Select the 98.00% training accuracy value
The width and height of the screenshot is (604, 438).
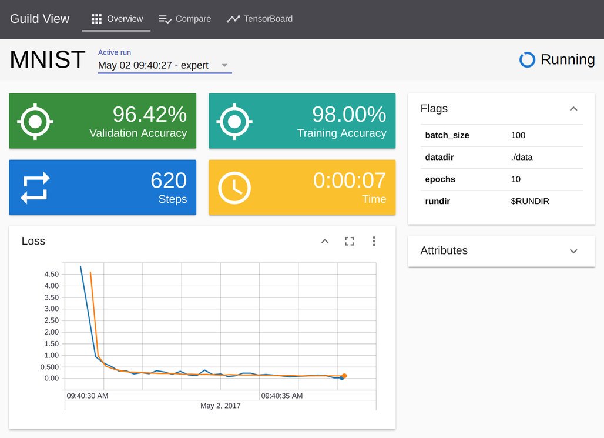pyautogui.click(x=349, y=114)
